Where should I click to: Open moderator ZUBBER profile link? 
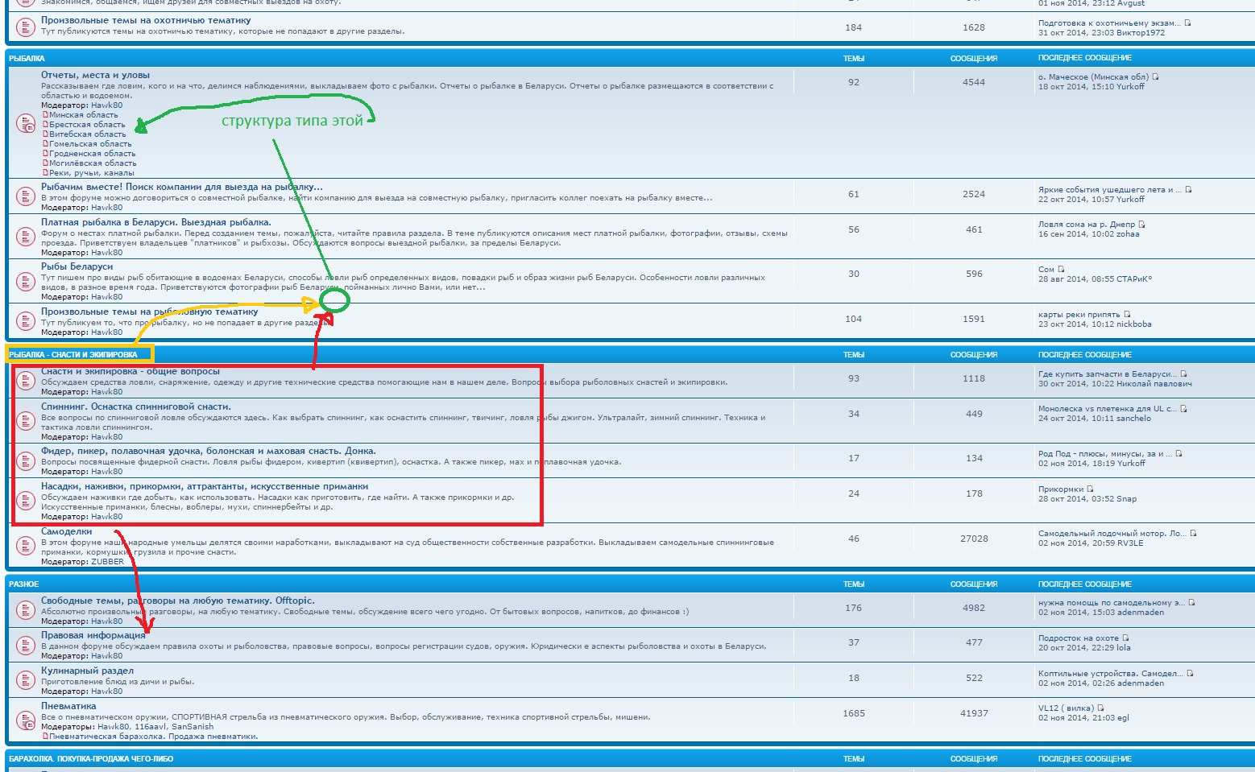click(x=107, y=562)
